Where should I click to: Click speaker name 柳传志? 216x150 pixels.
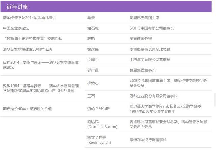93,83
